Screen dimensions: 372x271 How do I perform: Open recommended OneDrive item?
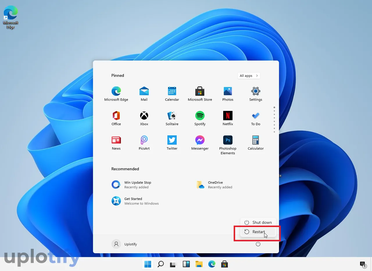[x=215, y=185]
